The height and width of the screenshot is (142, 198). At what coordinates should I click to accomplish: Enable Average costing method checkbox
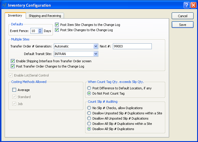pyautogui.click(x=14, y=90)
